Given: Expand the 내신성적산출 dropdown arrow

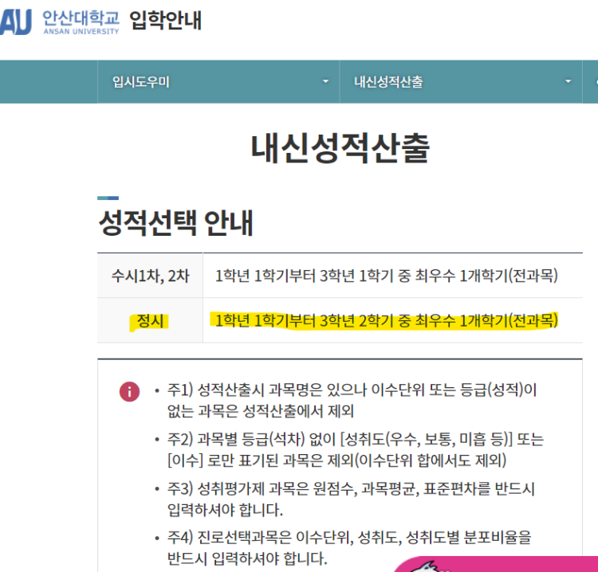Looking at the screenshot, I should tap(568, 81).
